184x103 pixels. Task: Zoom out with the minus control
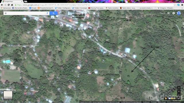pyautogui.click(x=179, y=95)
